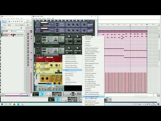The image size is (161, 121).
Task: Open File Explorer from taskbar
Action: tap(22, 104)
